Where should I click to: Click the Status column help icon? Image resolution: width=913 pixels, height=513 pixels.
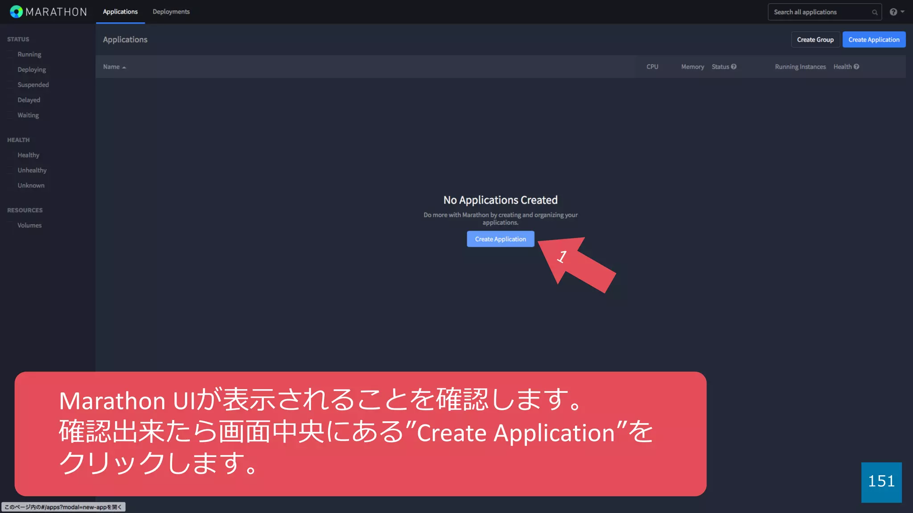pyautogui.click(x=734, y=67)
